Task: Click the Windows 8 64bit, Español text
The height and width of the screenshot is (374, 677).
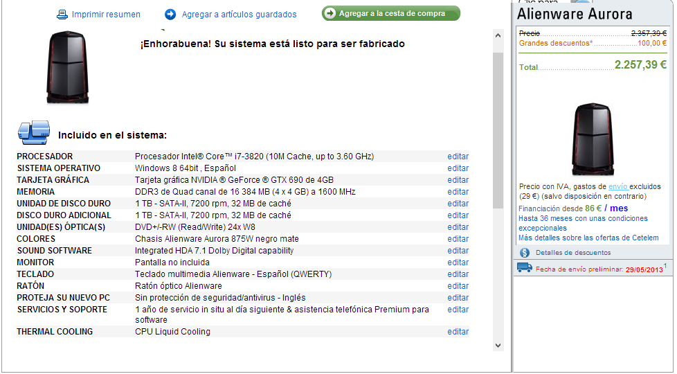Action: tap(186, 168)
